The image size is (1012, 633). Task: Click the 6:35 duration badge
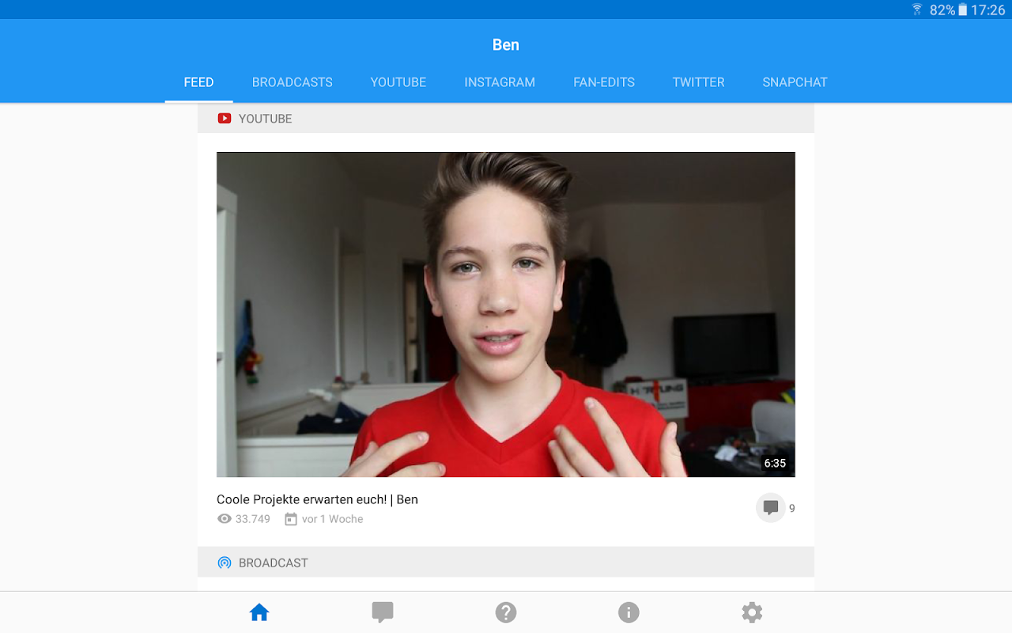(775, 464)
